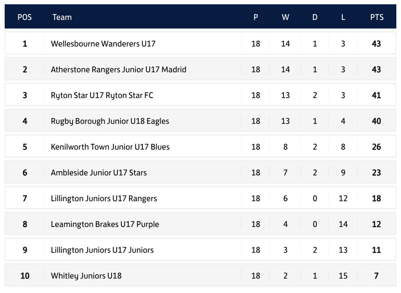Open Wellesbourne Wanderers U17 team link
This screenshot has width=401, height=293.
coord(103,43)
